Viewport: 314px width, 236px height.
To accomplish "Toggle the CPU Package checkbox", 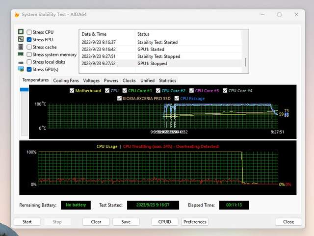I will click(x=177, y=98).
